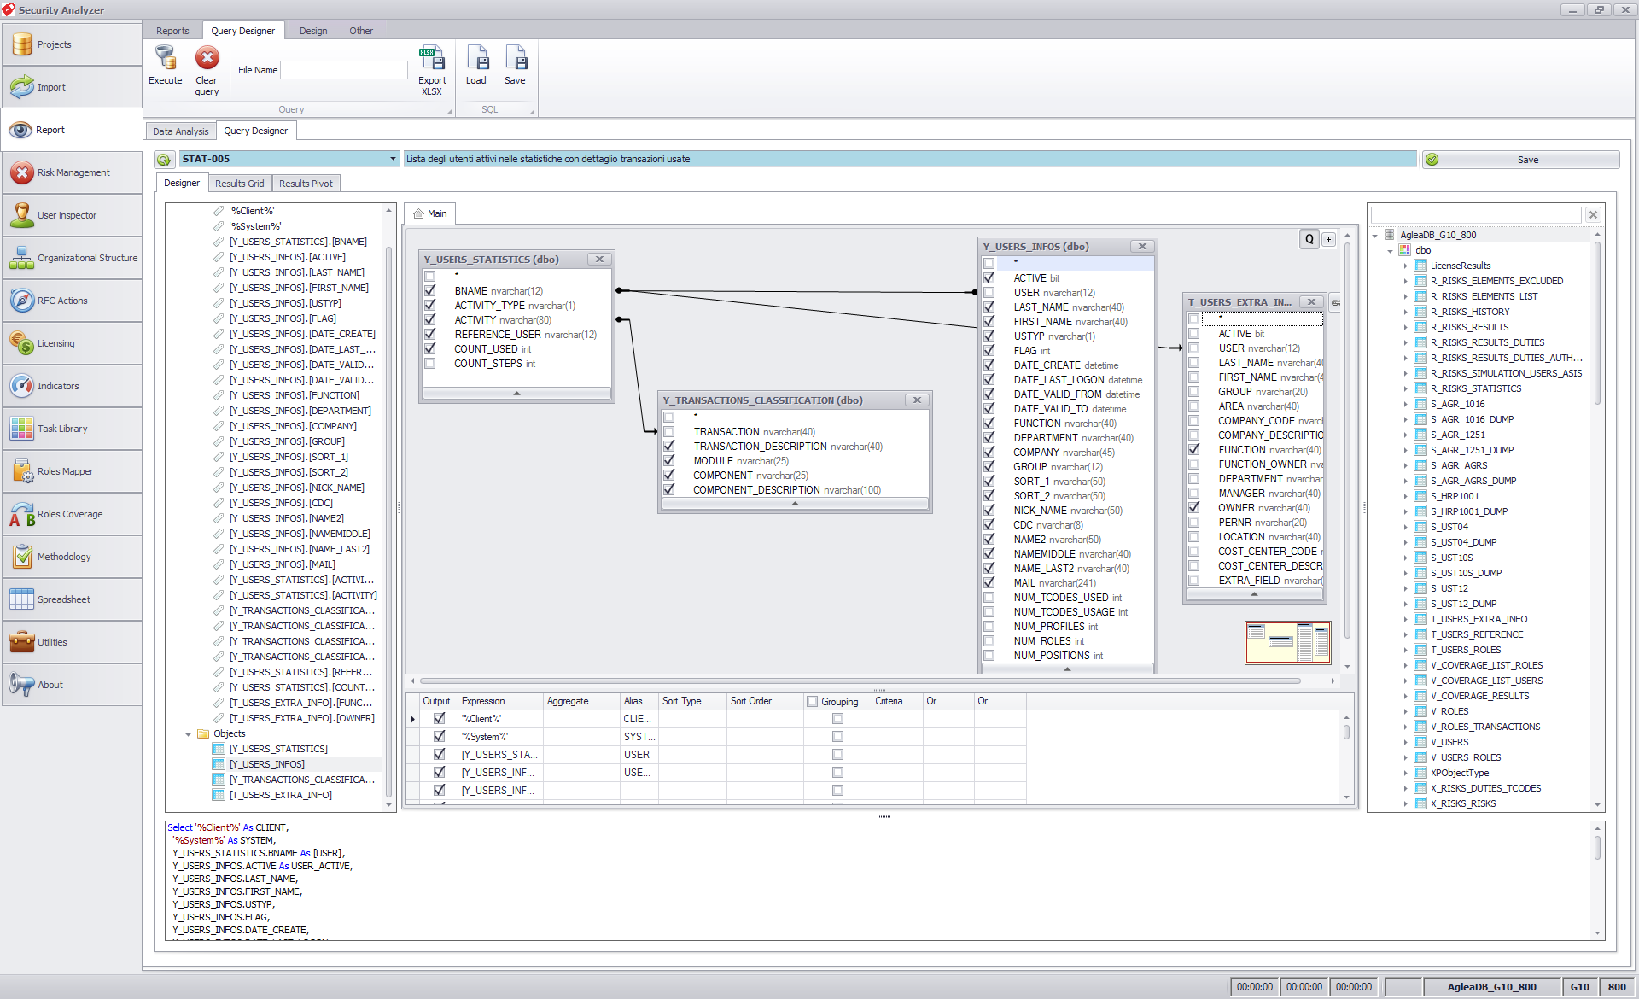This screenshot has width=1639, height=999.
Task: Switch to the Data Analysis tab
Action: (180, 131)
